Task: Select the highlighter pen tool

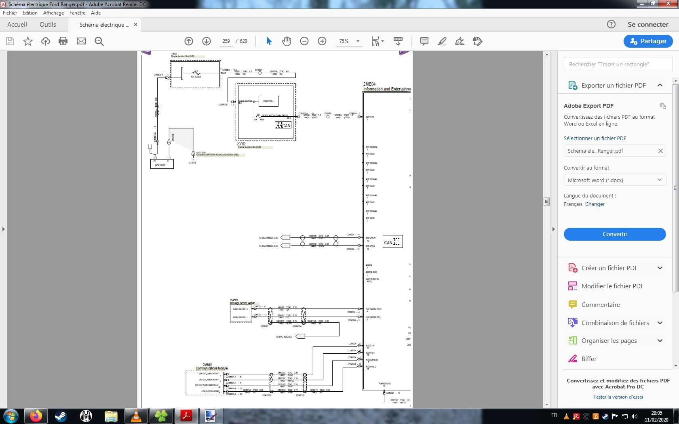Action: tap(442, 41)
